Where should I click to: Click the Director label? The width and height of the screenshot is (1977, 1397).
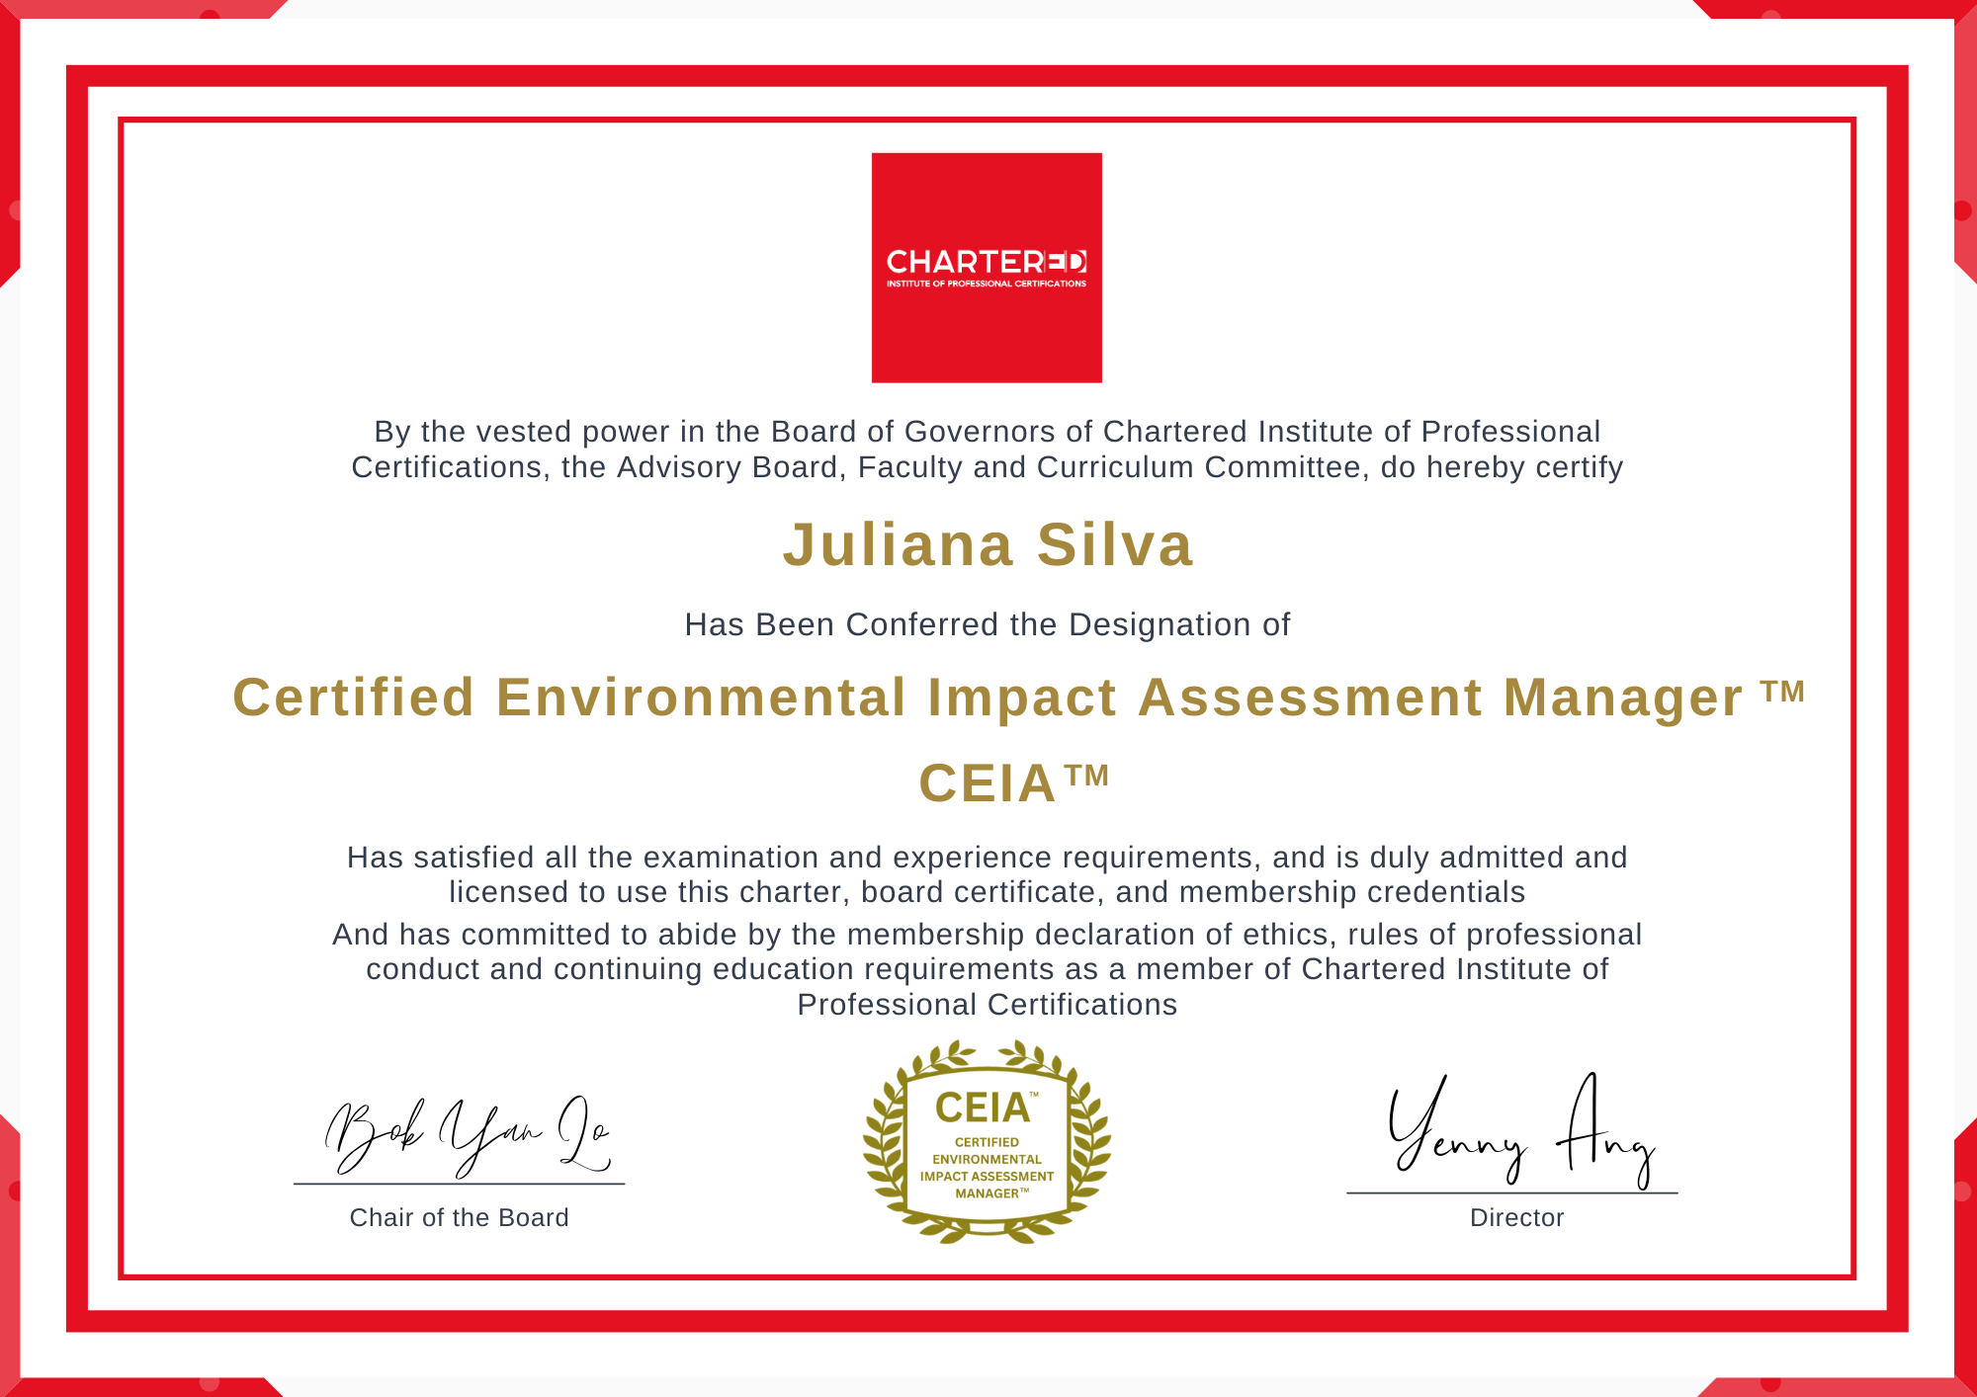1516,1217
